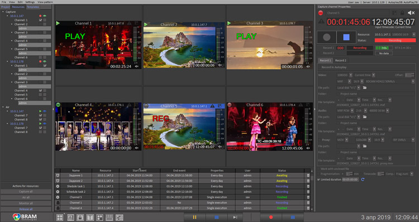Image resolution: width=419 pixels, height=222 pixels.
Task: Click the lock icon on the Channel 1 task row
Action: click(58, 202)
